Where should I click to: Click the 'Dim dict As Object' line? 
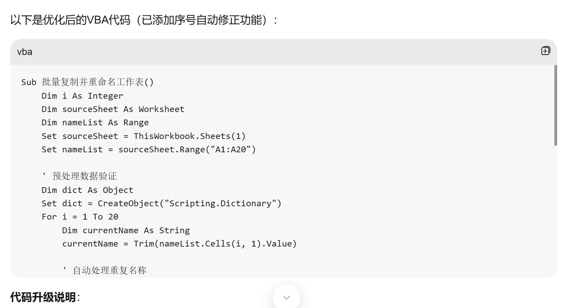pyautogui.click(x=87, y=190)
